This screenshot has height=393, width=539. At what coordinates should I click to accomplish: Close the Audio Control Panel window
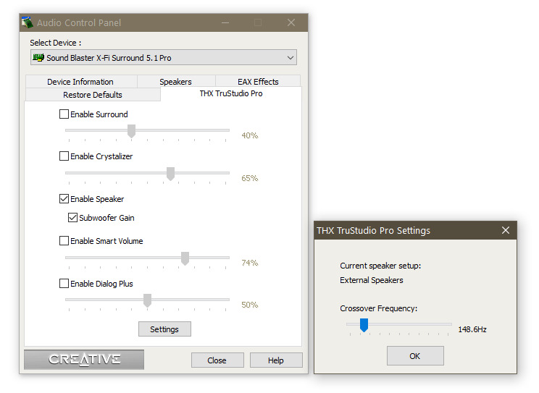(291, 22)
